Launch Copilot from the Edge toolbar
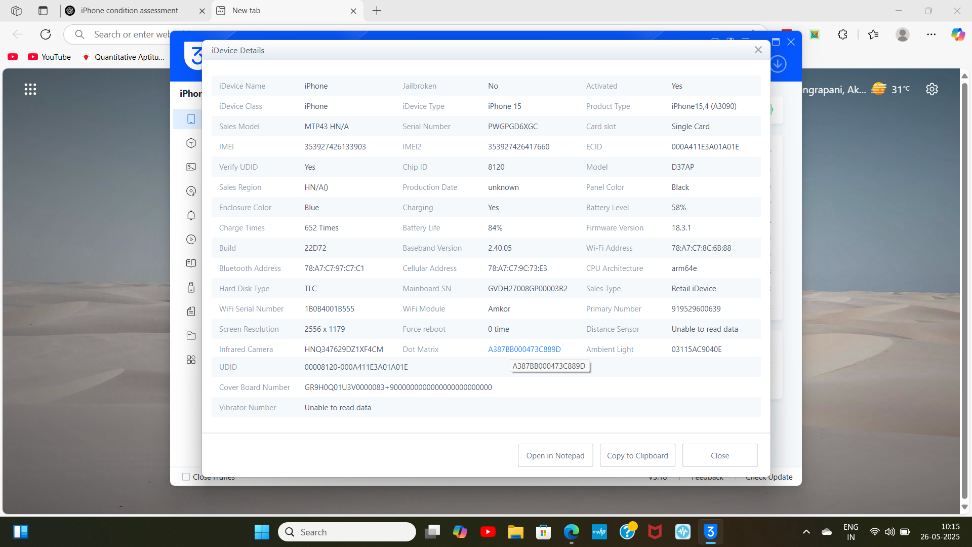 point(958,34)
